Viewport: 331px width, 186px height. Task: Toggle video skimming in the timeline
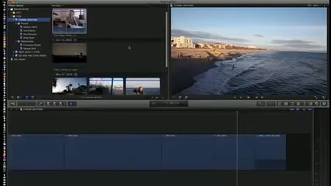click(292, 110)
